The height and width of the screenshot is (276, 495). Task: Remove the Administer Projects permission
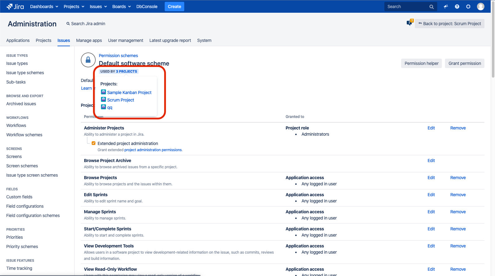click(x=458, y=128)
